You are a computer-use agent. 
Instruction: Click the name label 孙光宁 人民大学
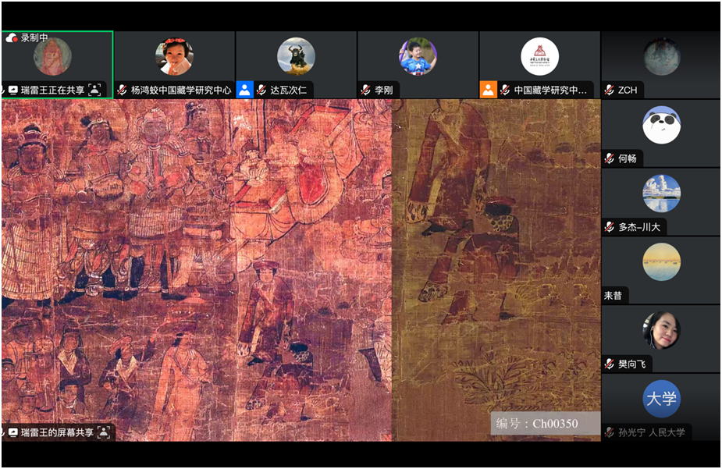[x=652, y=432]
